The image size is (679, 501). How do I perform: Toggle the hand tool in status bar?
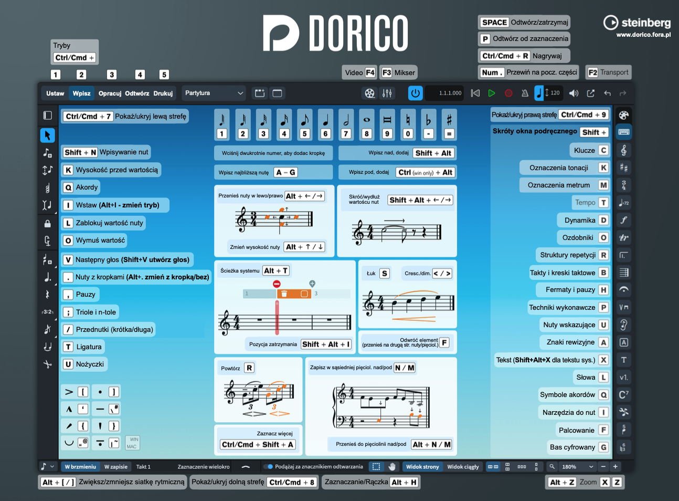(x=392, y=466)
